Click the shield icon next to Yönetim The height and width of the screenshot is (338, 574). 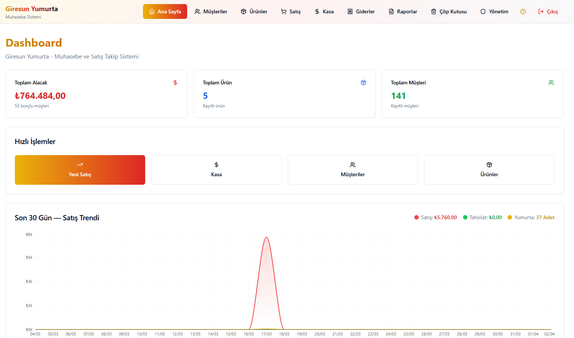coord(483,11)
